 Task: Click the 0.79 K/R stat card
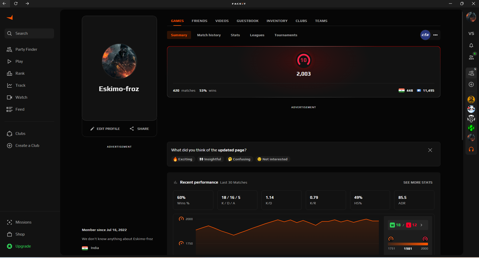[x=326, y=200]
